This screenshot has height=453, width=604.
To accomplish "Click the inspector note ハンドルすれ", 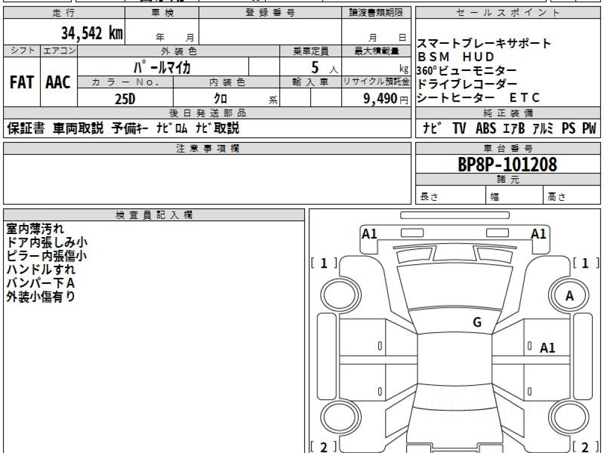I will coord(41,269).
